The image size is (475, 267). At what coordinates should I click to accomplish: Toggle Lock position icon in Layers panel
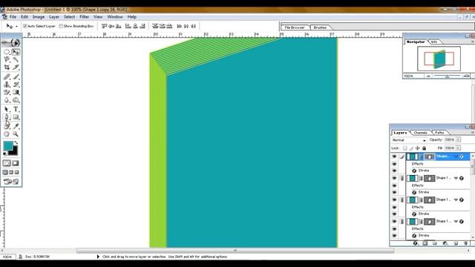click(418, 148)
